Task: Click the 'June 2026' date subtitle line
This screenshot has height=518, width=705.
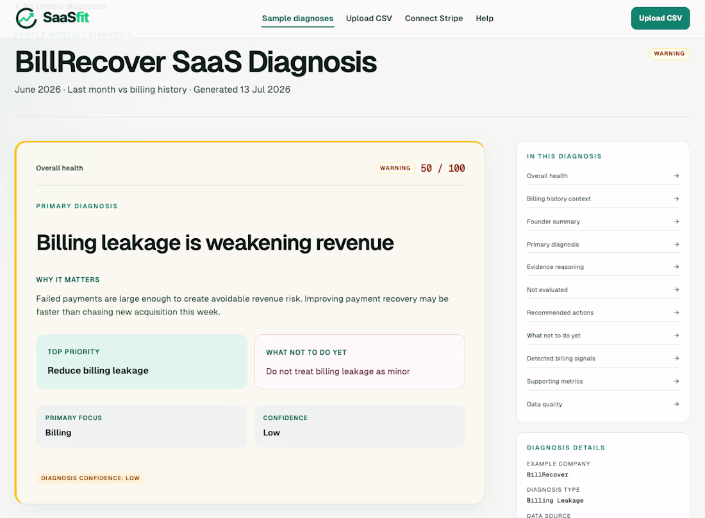Action: tap(153, 90)
